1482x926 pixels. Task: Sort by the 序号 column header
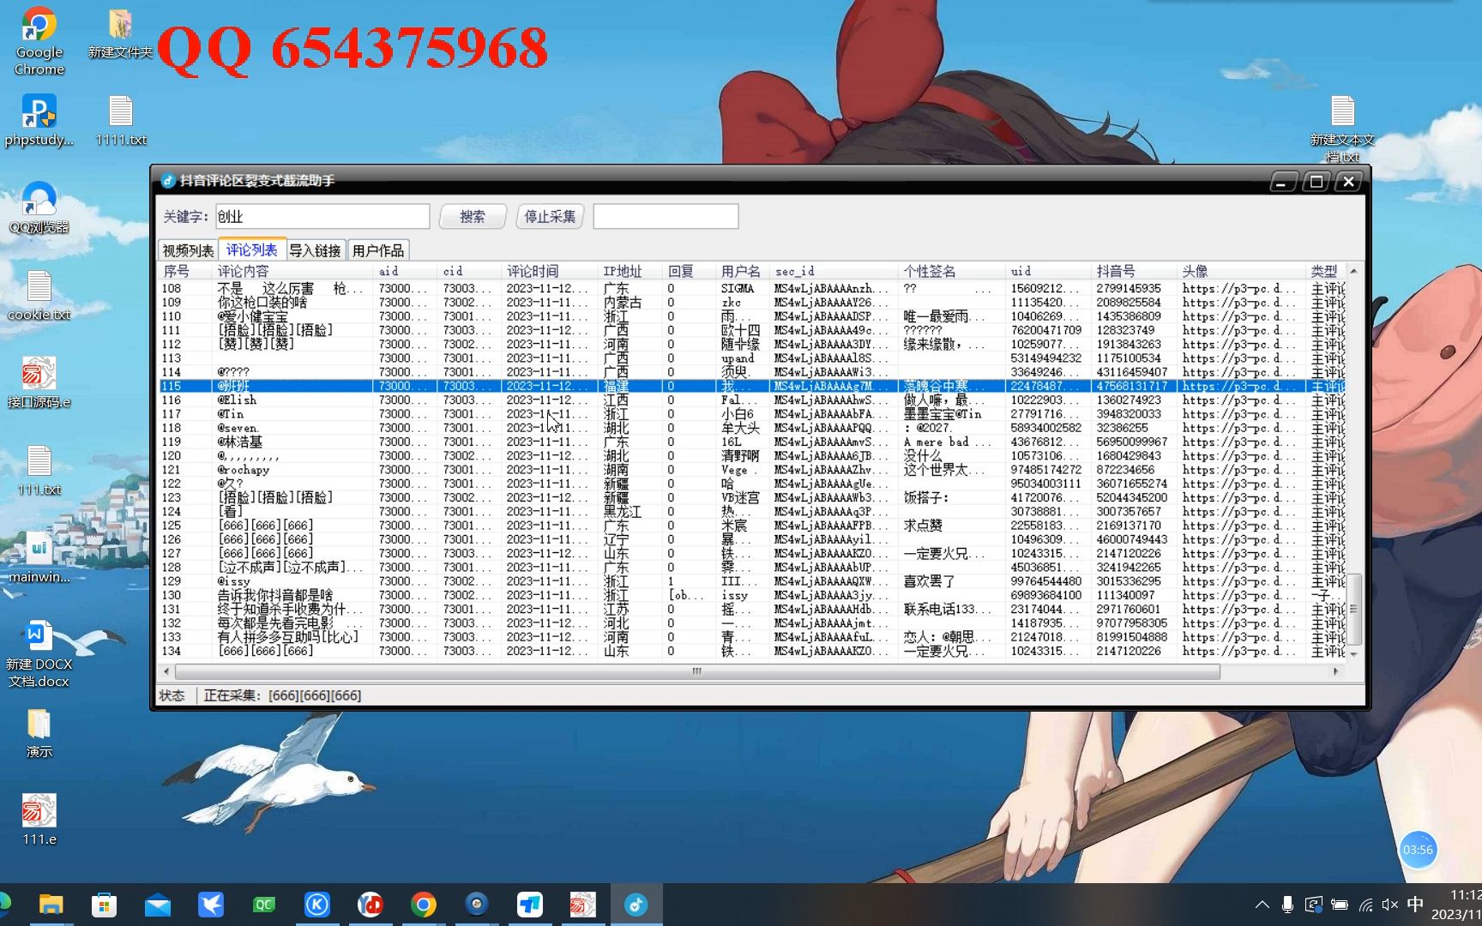pos(185,271)
